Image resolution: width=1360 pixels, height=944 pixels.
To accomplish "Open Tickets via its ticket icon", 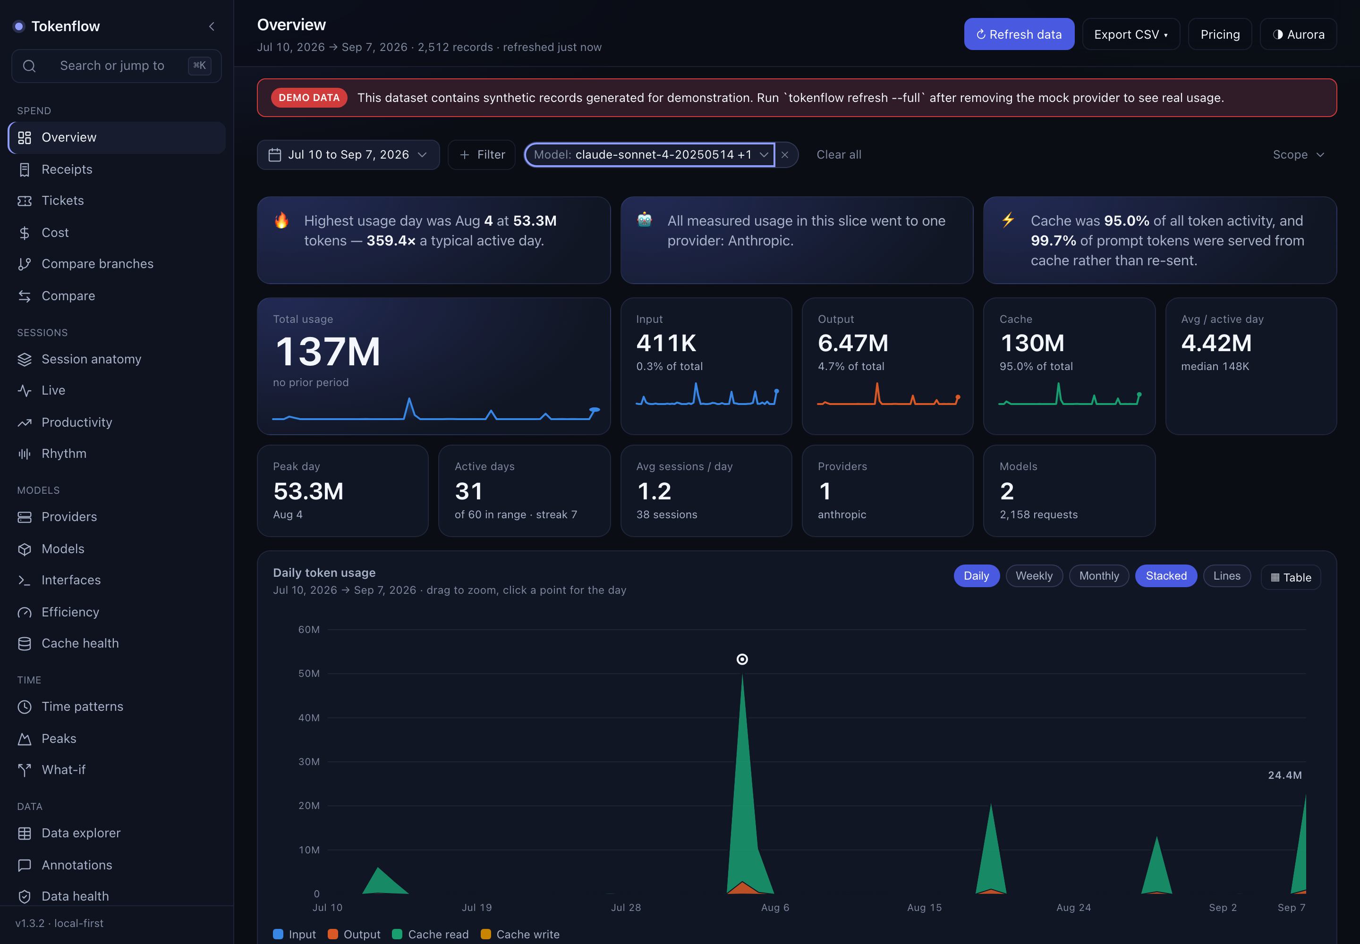I will (24, 201).
